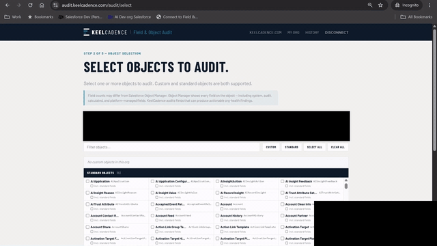Check the Account Feed object

tap(152, 216)
